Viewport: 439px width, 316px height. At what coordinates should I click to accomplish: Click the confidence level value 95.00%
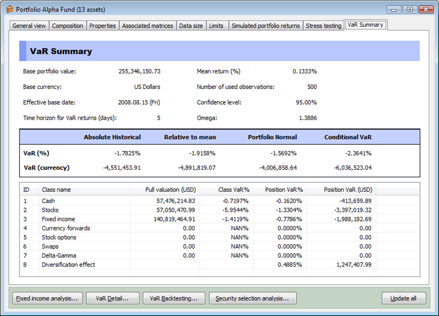[x=306, y=102]
